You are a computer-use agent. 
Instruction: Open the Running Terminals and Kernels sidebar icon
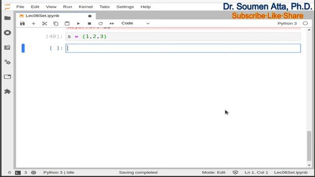[x=7, y=33]
